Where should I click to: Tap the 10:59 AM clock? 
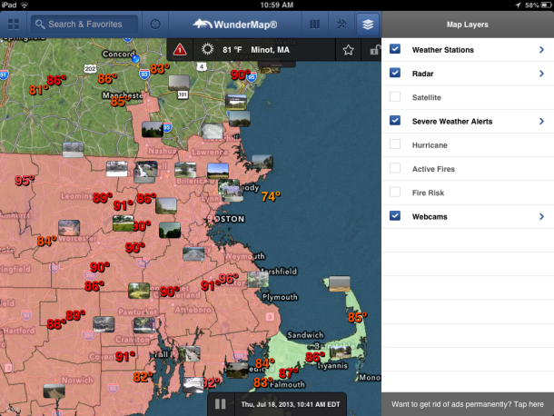277,5
